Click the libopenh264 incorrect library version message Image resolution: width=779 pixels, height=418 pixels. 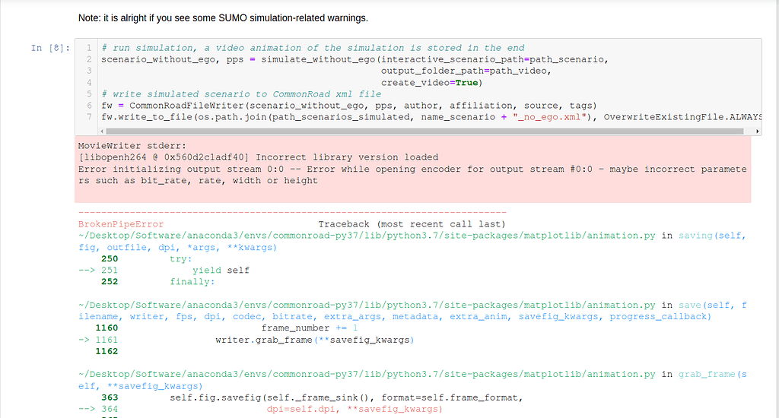258,157
